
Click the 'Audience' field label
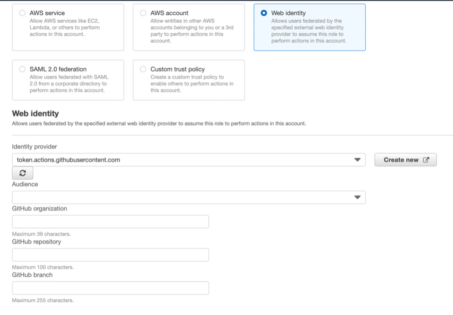[25, 184]
